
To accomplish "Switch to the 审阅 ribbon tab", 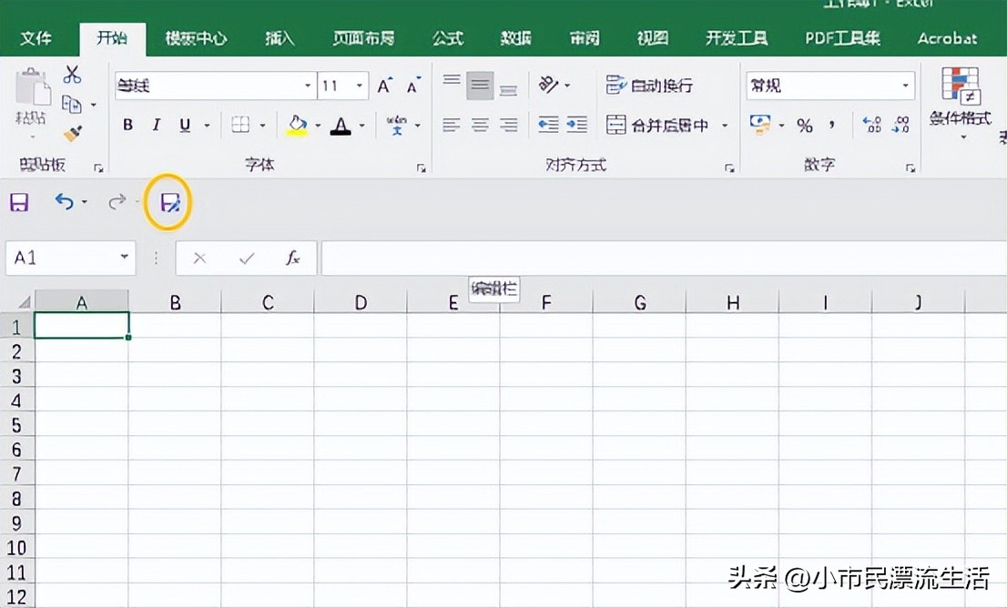I will 584,38.
